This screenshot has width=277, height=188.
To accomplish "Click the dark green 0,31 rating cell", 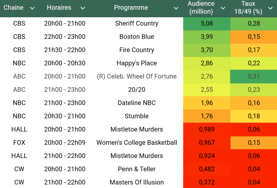I will click(x=254, y=76).
